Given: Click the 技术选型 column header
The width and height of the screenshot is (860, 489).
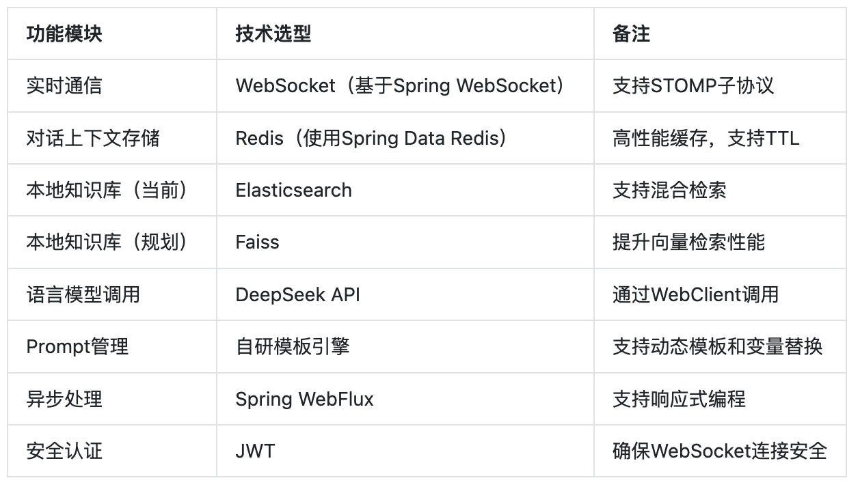Looking at the screenshot, I should (273, 34).
